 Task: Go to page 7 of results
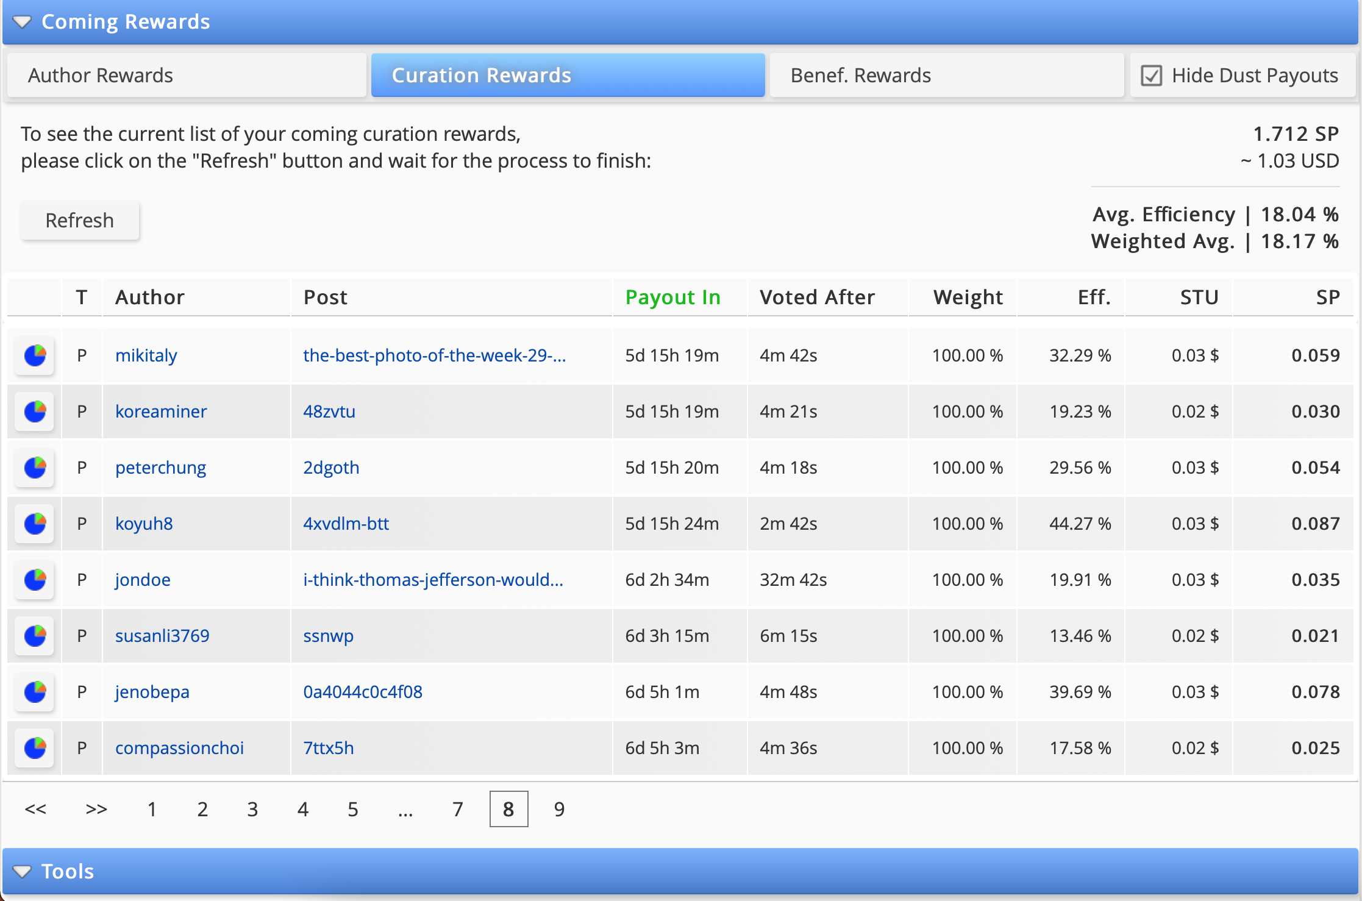pyautogui.click(x=458, y=810)
